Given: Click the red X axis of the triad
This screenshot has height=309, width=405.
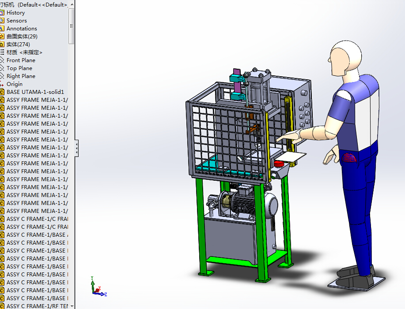Looking at the screenshot, I should (x=98, y=290).
